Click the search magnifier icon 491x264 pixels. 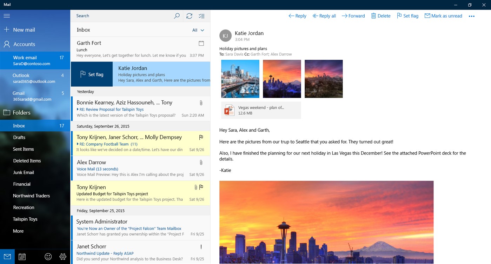[177, 16]
